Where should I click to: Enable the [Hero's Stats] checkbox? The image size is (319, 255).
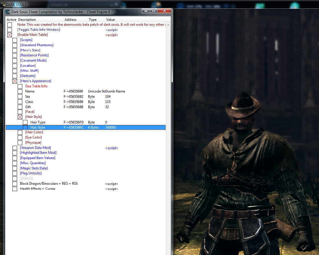coord(15,50)
